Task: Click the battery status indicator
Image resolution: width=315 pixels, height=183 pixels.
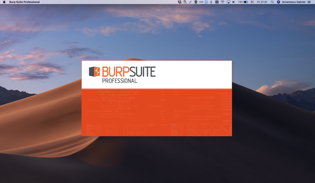Action: point(243,2)
